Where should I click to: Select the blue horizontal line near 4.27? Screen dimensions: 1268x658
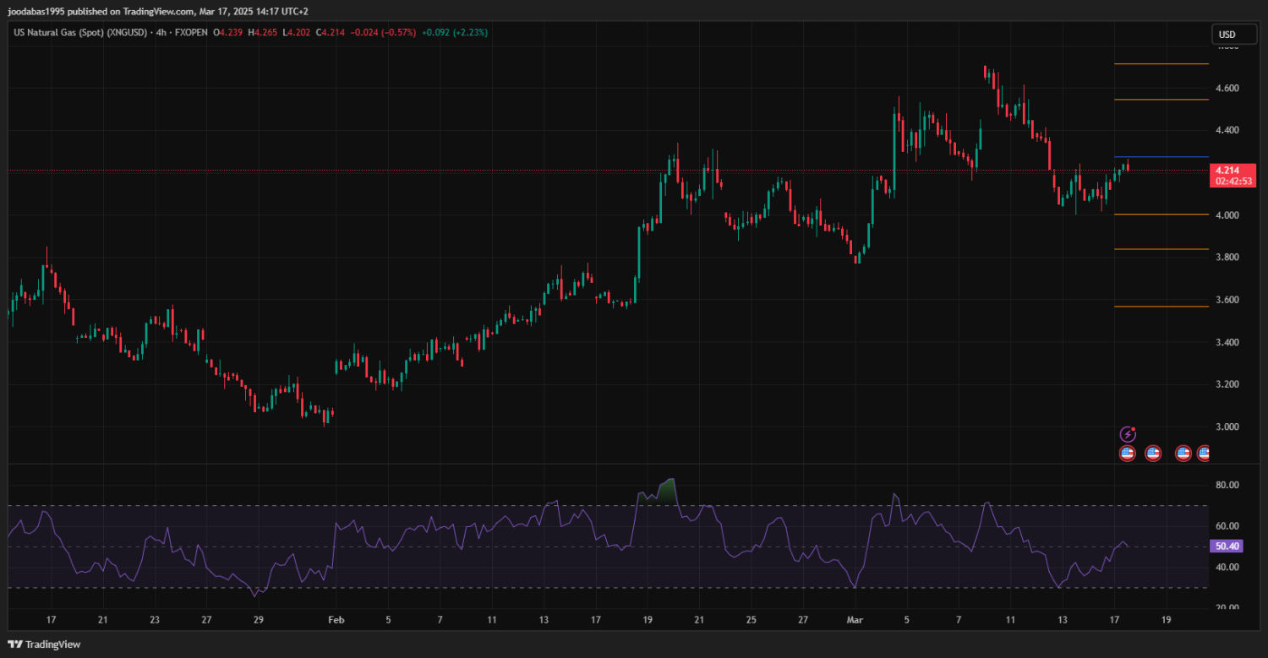pyautogui.click(x=1161, y=157)
